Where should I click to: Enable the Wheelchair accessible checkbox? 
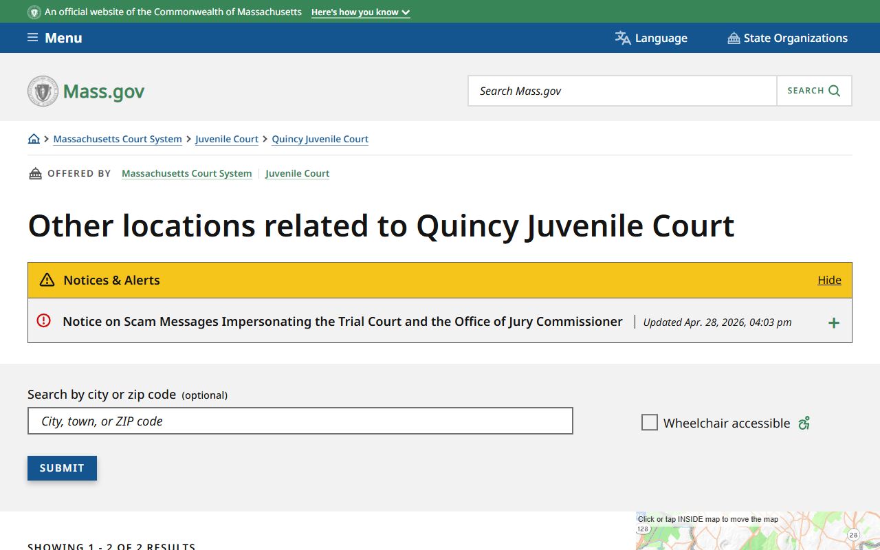pyautogui.click(x=649, y=422)
